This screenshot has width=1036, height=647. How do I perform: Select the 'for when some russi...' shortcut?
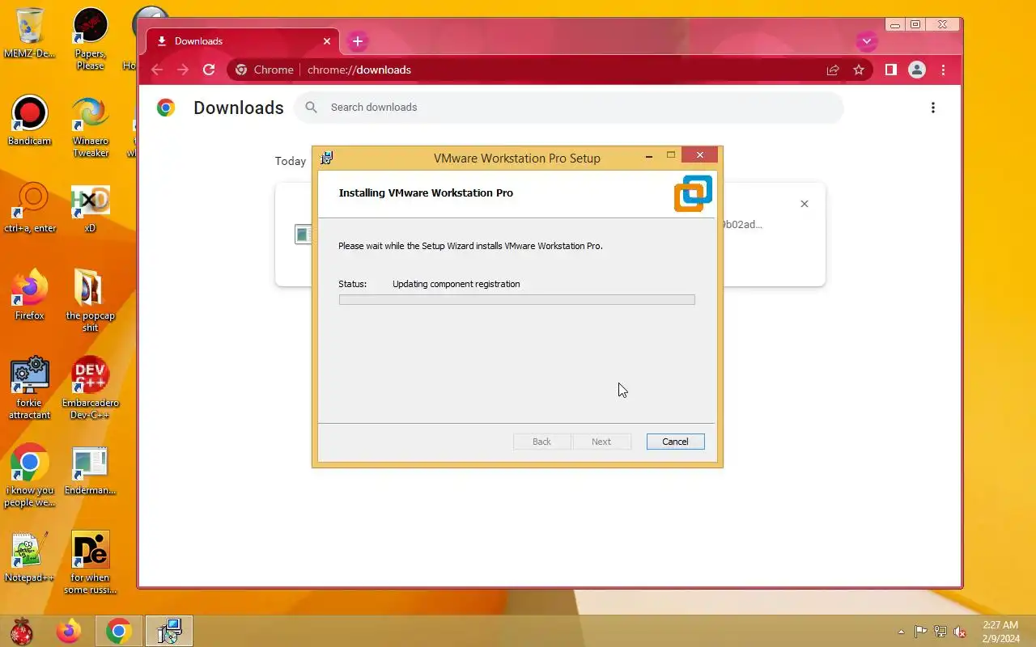pyautogui.click(x=90, y=563)
